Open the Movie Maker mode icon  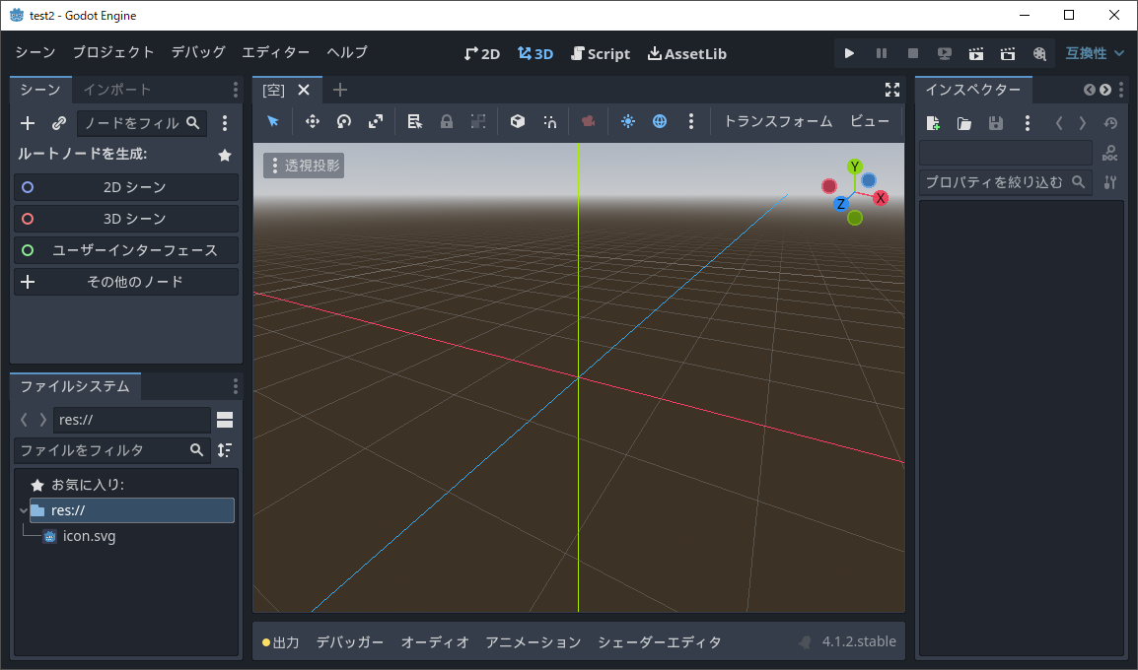pos(1039,53)
